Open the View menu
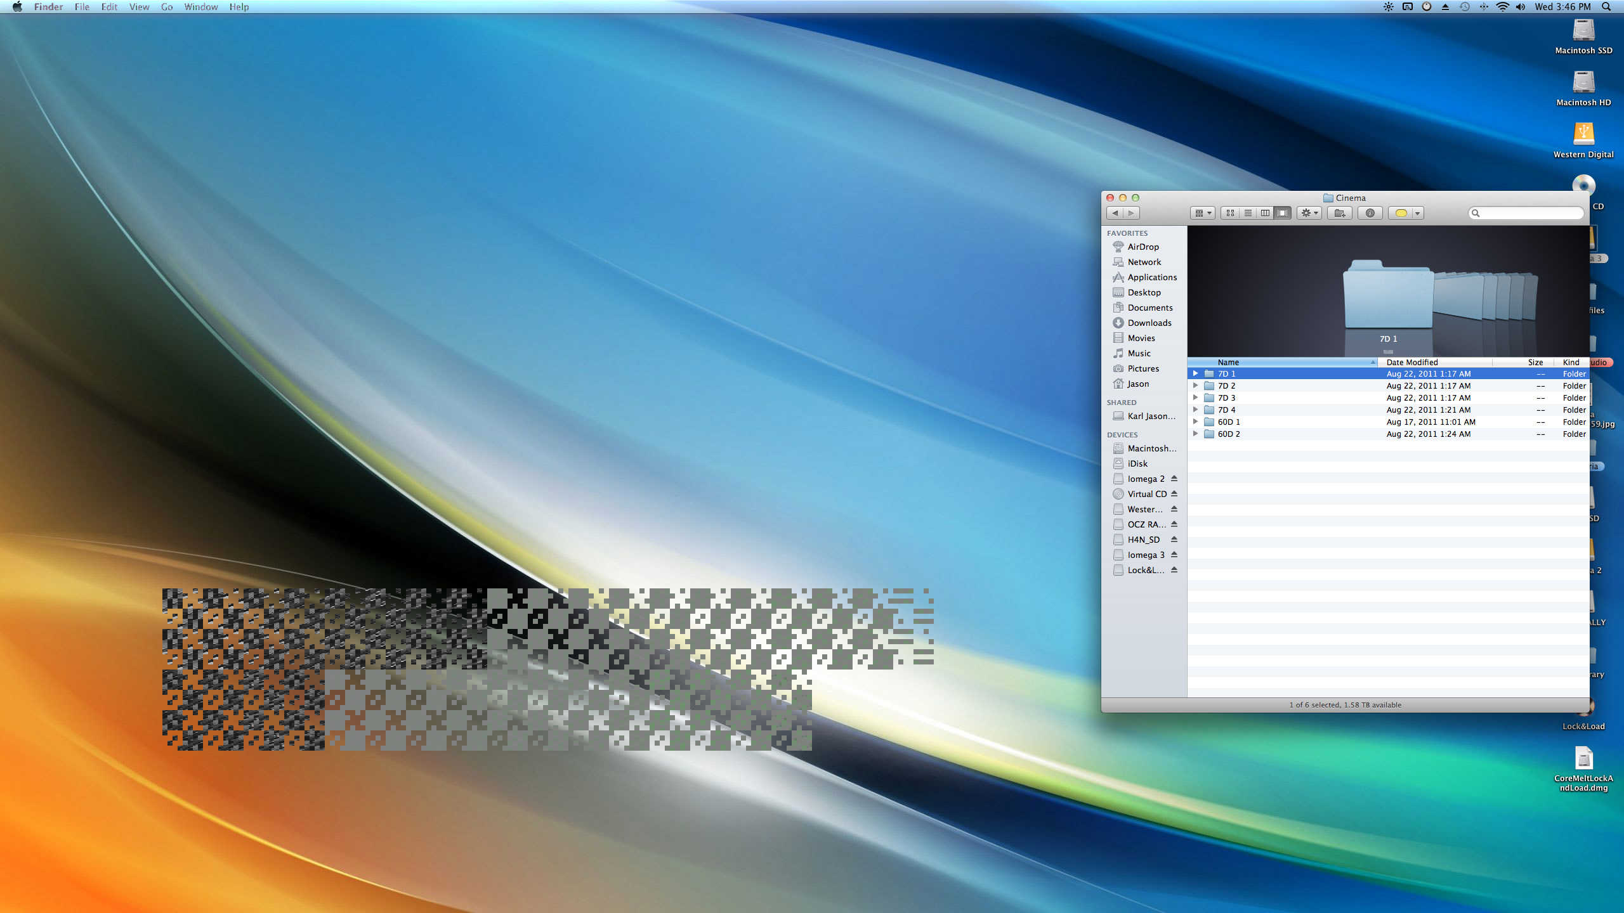This screenshot has width=1624, height=913. (x=139, y=7)
